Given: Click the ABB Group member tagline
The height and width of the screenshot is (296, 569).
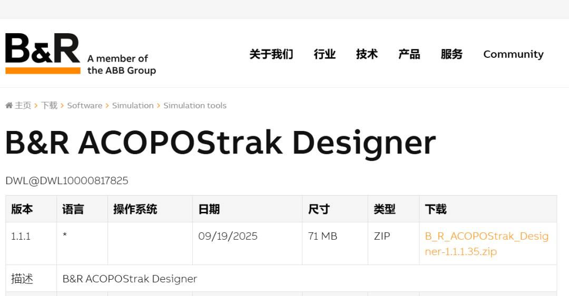Looking at the screenshot, I should (122, 65).
